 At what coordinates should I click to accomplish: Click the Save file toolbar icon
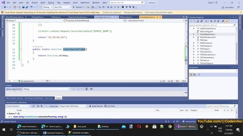23,7
